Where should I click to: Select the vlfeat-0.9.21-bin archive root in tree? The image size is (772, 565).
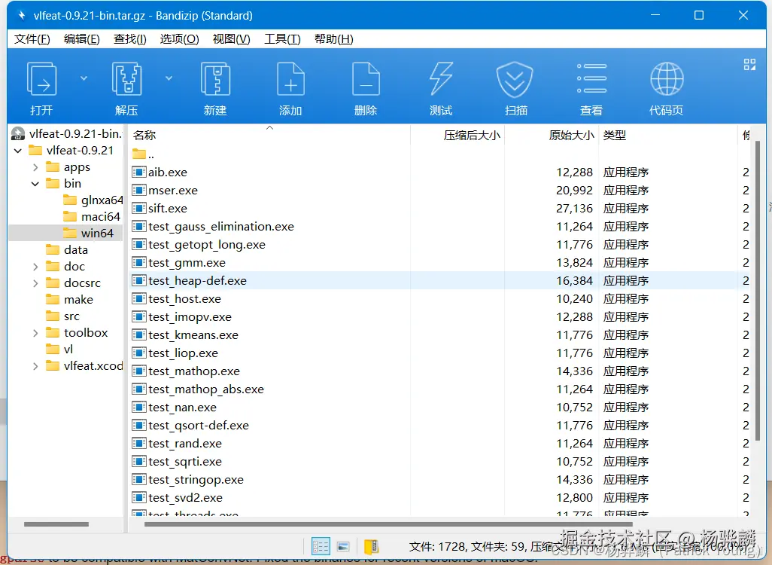coord(66,133)
